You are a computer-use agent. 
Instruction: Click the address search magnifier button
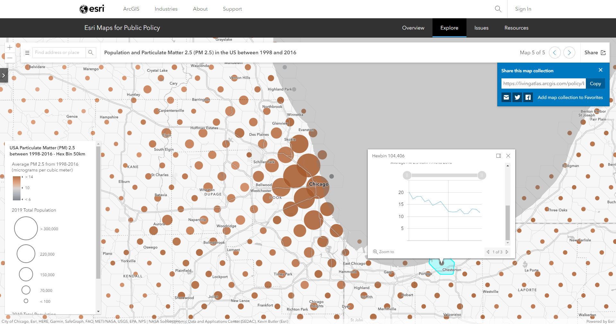pyautogui.click(x=91, y=53)
